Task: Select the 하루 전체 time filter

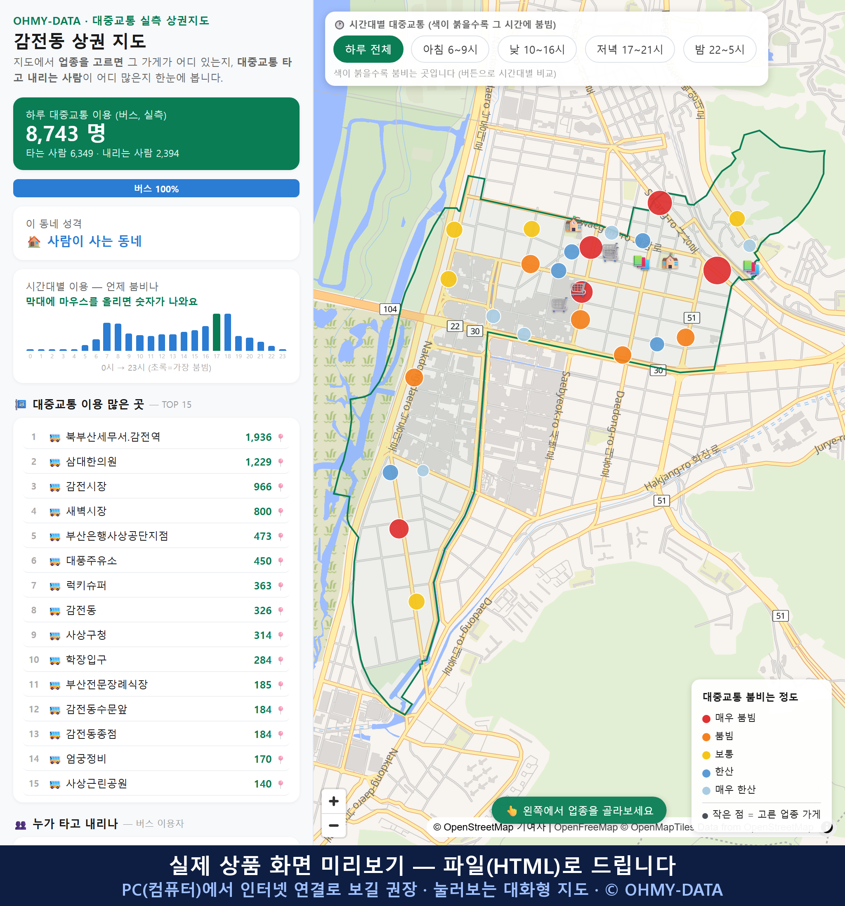Action: [368, 49]
